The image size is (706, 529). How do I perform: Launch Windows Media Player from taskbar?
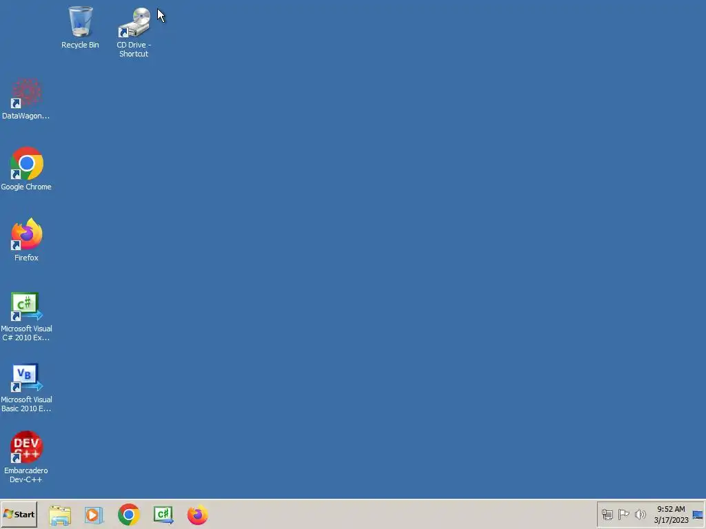[x=94, y=515]
